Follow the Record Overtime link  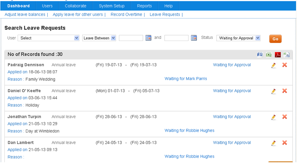tap(126, 15)
